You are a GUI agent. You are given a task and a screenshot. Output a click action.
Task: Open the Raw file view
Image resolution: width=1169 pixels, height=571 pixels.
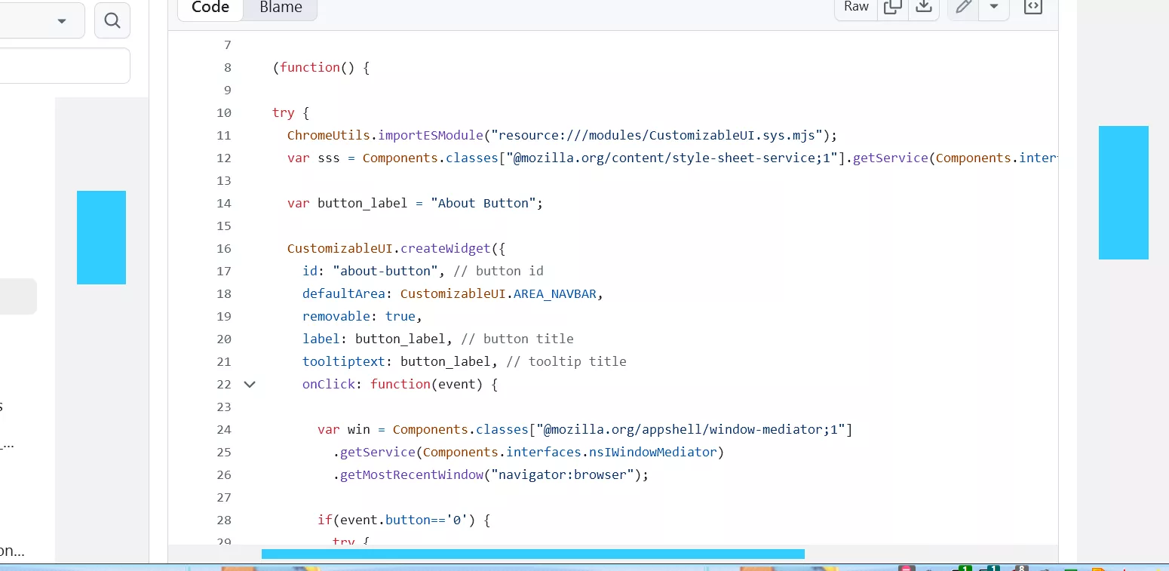point(856,7)
